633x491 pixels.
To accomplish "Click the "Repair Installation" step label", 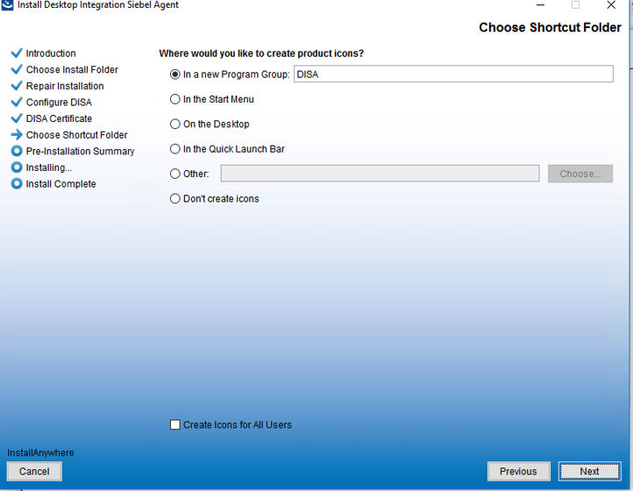I will 65,86.
